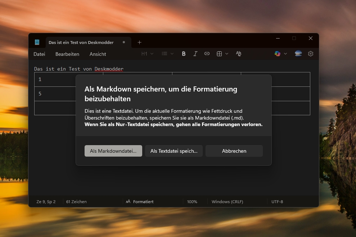The width and height of the screenshot is (356, 237).
Task: Open the Datei menu
Action: (39, 54)
